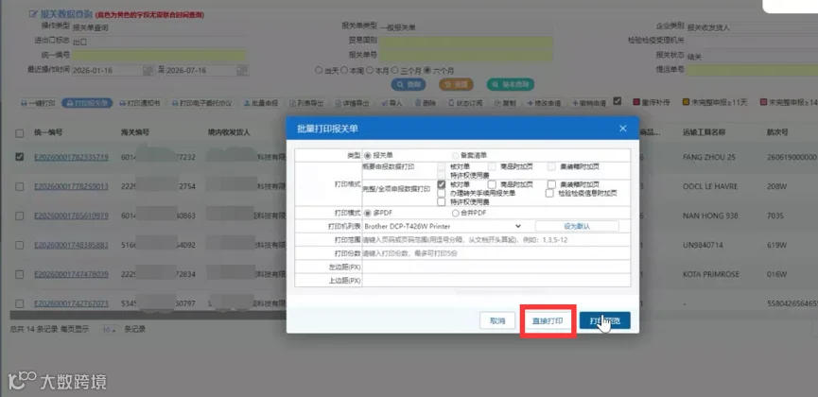Click the 打印范围 page range input
This screenshot has width=818, height=397.
[x=496, y=240]
